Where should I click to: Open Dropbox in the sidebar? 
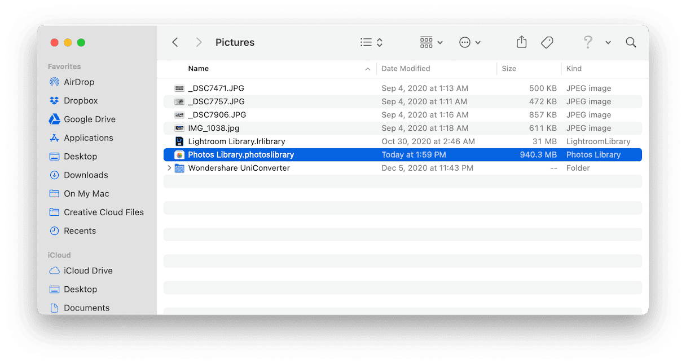(81, 100)
